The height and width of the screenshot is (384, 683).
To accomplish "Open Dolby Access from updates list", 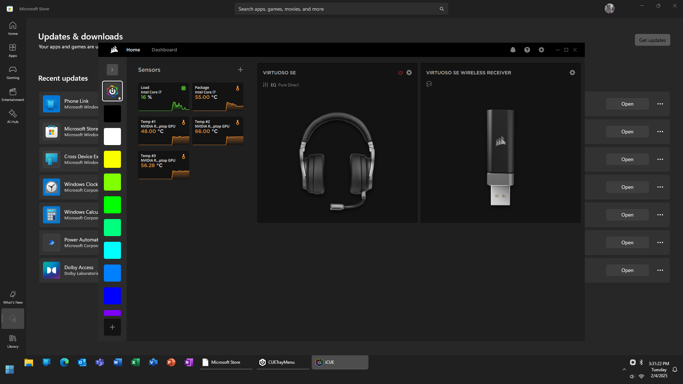I will (627, 270).
